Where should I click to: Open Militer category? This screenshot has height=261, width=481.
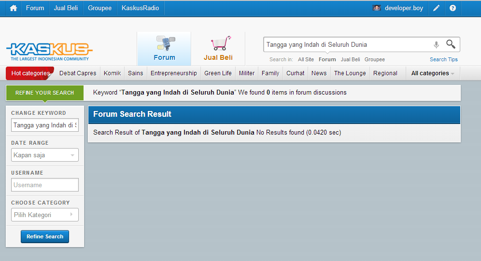point(247,73)
